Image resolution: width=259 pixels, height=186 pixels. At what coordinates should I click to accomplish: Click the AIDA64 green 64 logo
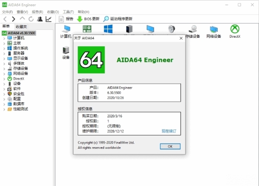point(91,60)
